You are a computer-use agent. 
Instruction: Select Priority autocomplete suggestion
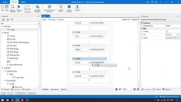(x=104, y=65)
